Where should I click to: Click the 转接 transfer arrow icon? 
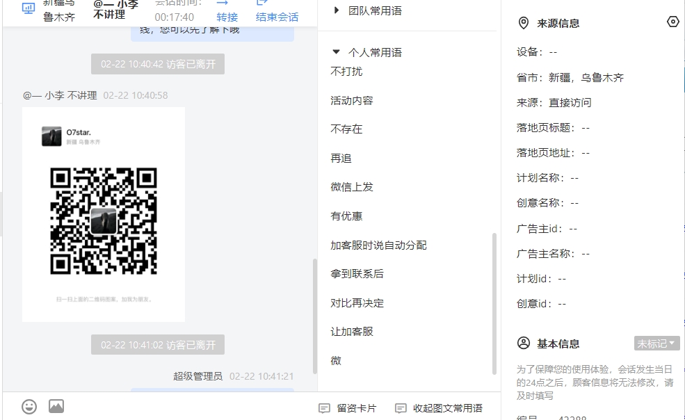223,3
